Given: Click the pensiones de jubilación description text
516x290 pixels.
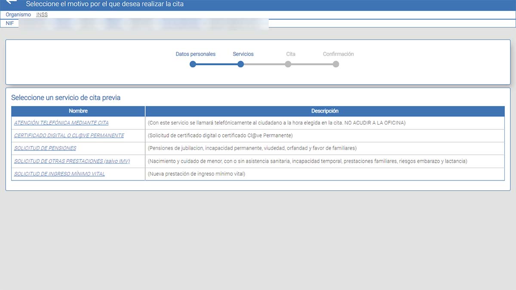Looking at the screenshot, I should pos(252,148).
